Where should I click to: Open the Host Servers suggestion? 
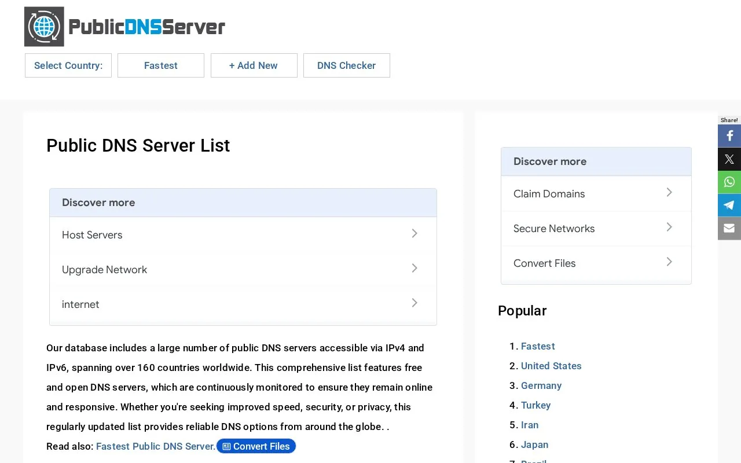[x=243, y=234]
